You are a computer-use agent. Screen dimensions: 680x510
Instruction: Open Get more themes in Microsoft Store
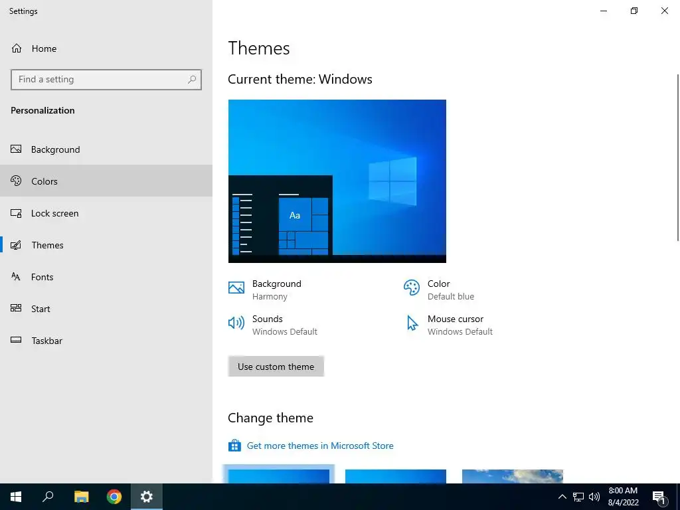320,446
